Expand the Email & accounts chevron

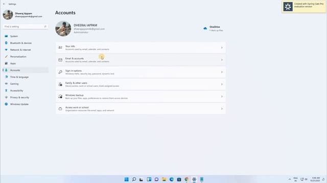pyautogui.click(x=222, y=60)
